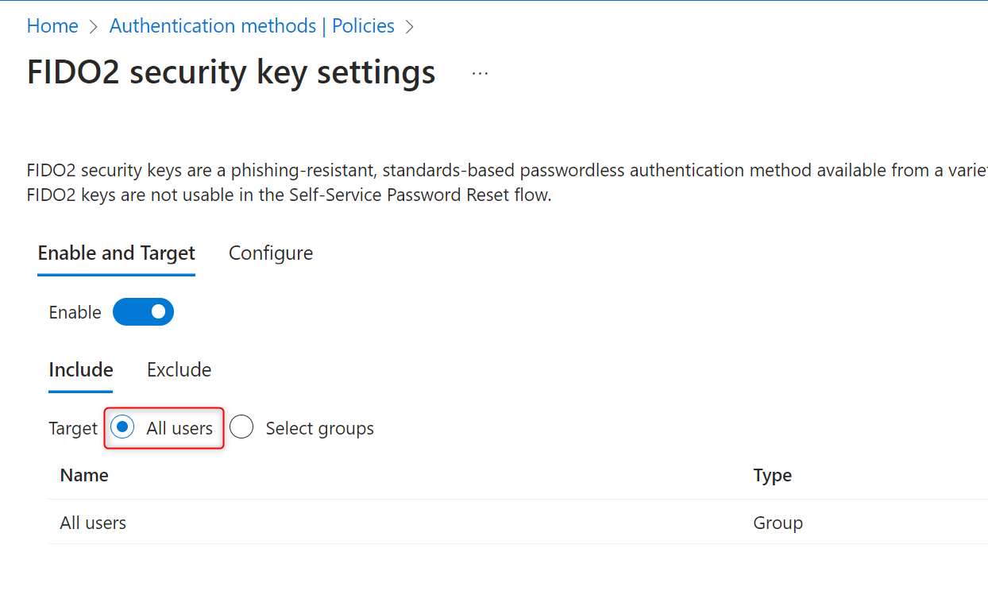
Task: Turn off the Enable toggle switch
Action: pos(143,312)
